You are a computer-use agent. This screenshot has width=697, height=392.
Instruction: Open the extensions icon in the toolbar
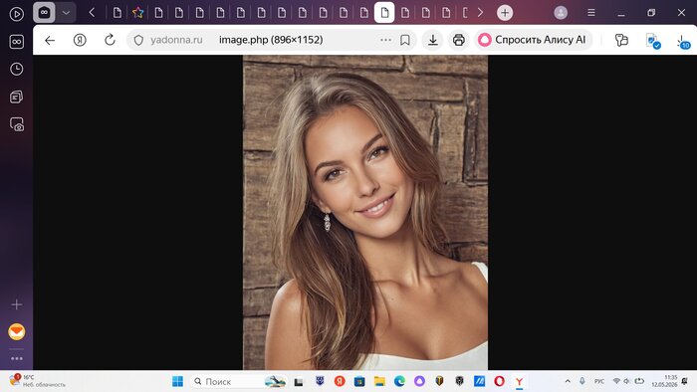tap(621, 40)
